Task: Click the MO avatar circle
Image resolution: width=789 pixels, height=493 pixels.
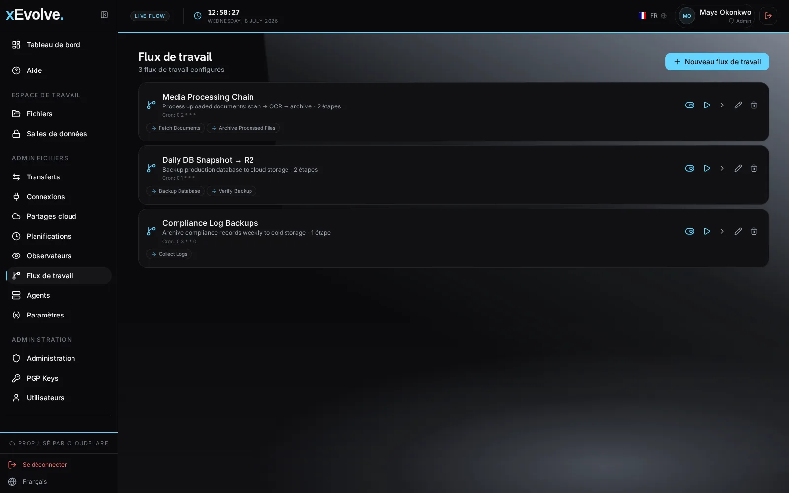Action: click(x=687, y=16)
